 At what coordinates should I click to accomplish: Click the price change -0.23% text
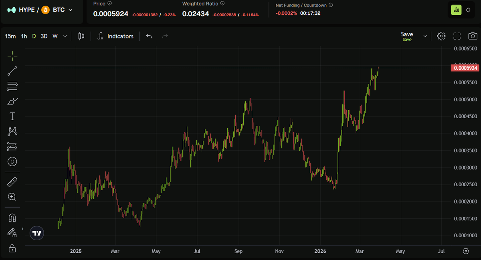tap(169, 14)
